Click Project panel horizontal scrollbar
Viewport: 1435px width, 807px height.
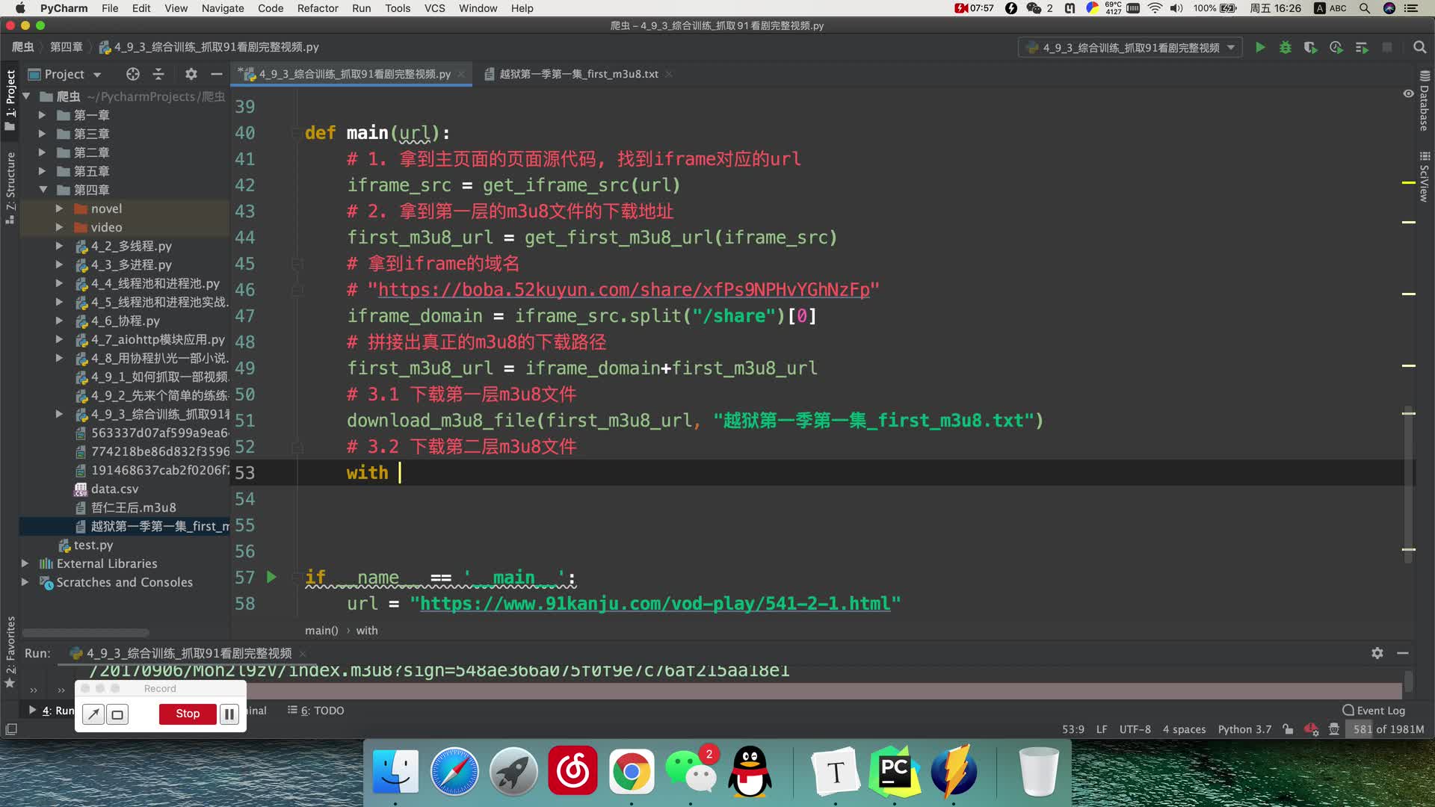pos(86,633)
